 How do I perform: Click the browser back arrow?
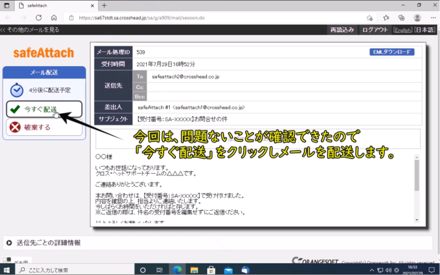click(8, 18)
